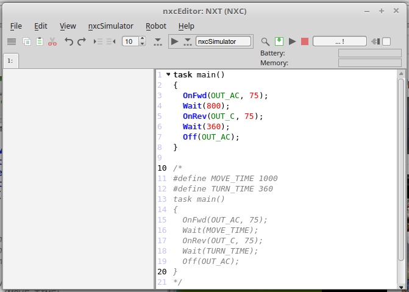Click the Cut scissors icon
Image resolution: width=409 pixels, height=292 pixels.
52,41
